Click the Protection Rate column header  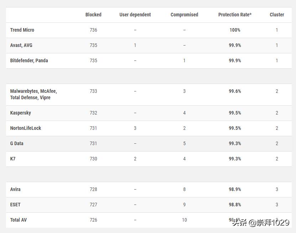click(235, 15)
